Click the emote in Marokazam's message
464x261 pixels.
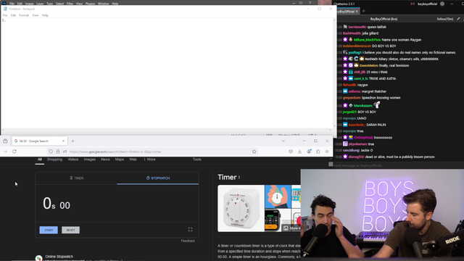point(377,104)
